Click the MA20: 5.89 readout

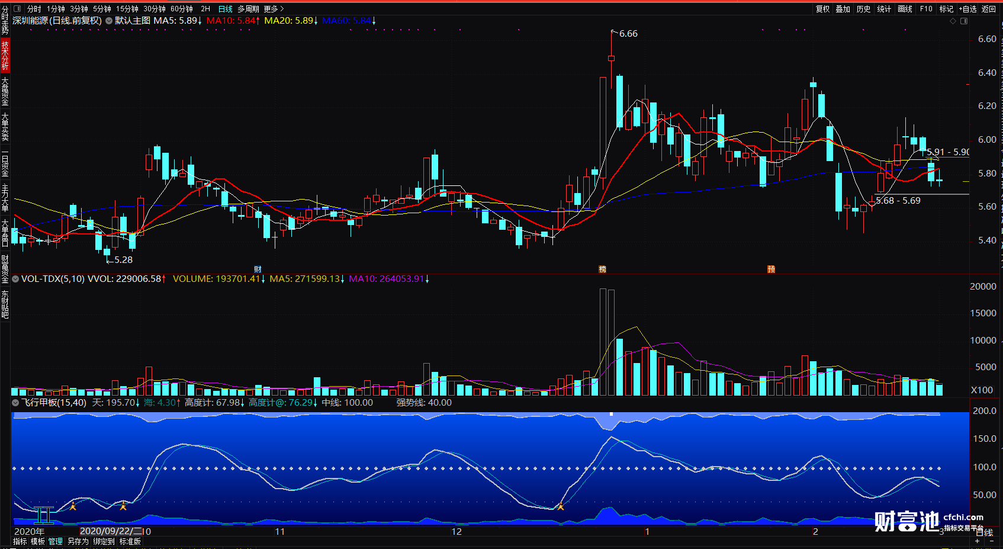(x=291, y=21)
